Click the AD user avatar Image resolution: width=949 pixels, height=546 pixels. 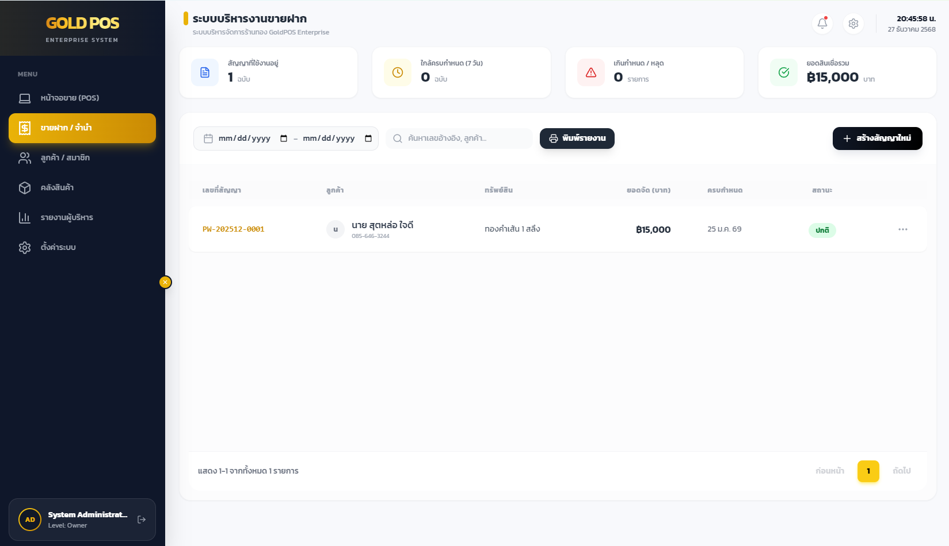[30, 520]
